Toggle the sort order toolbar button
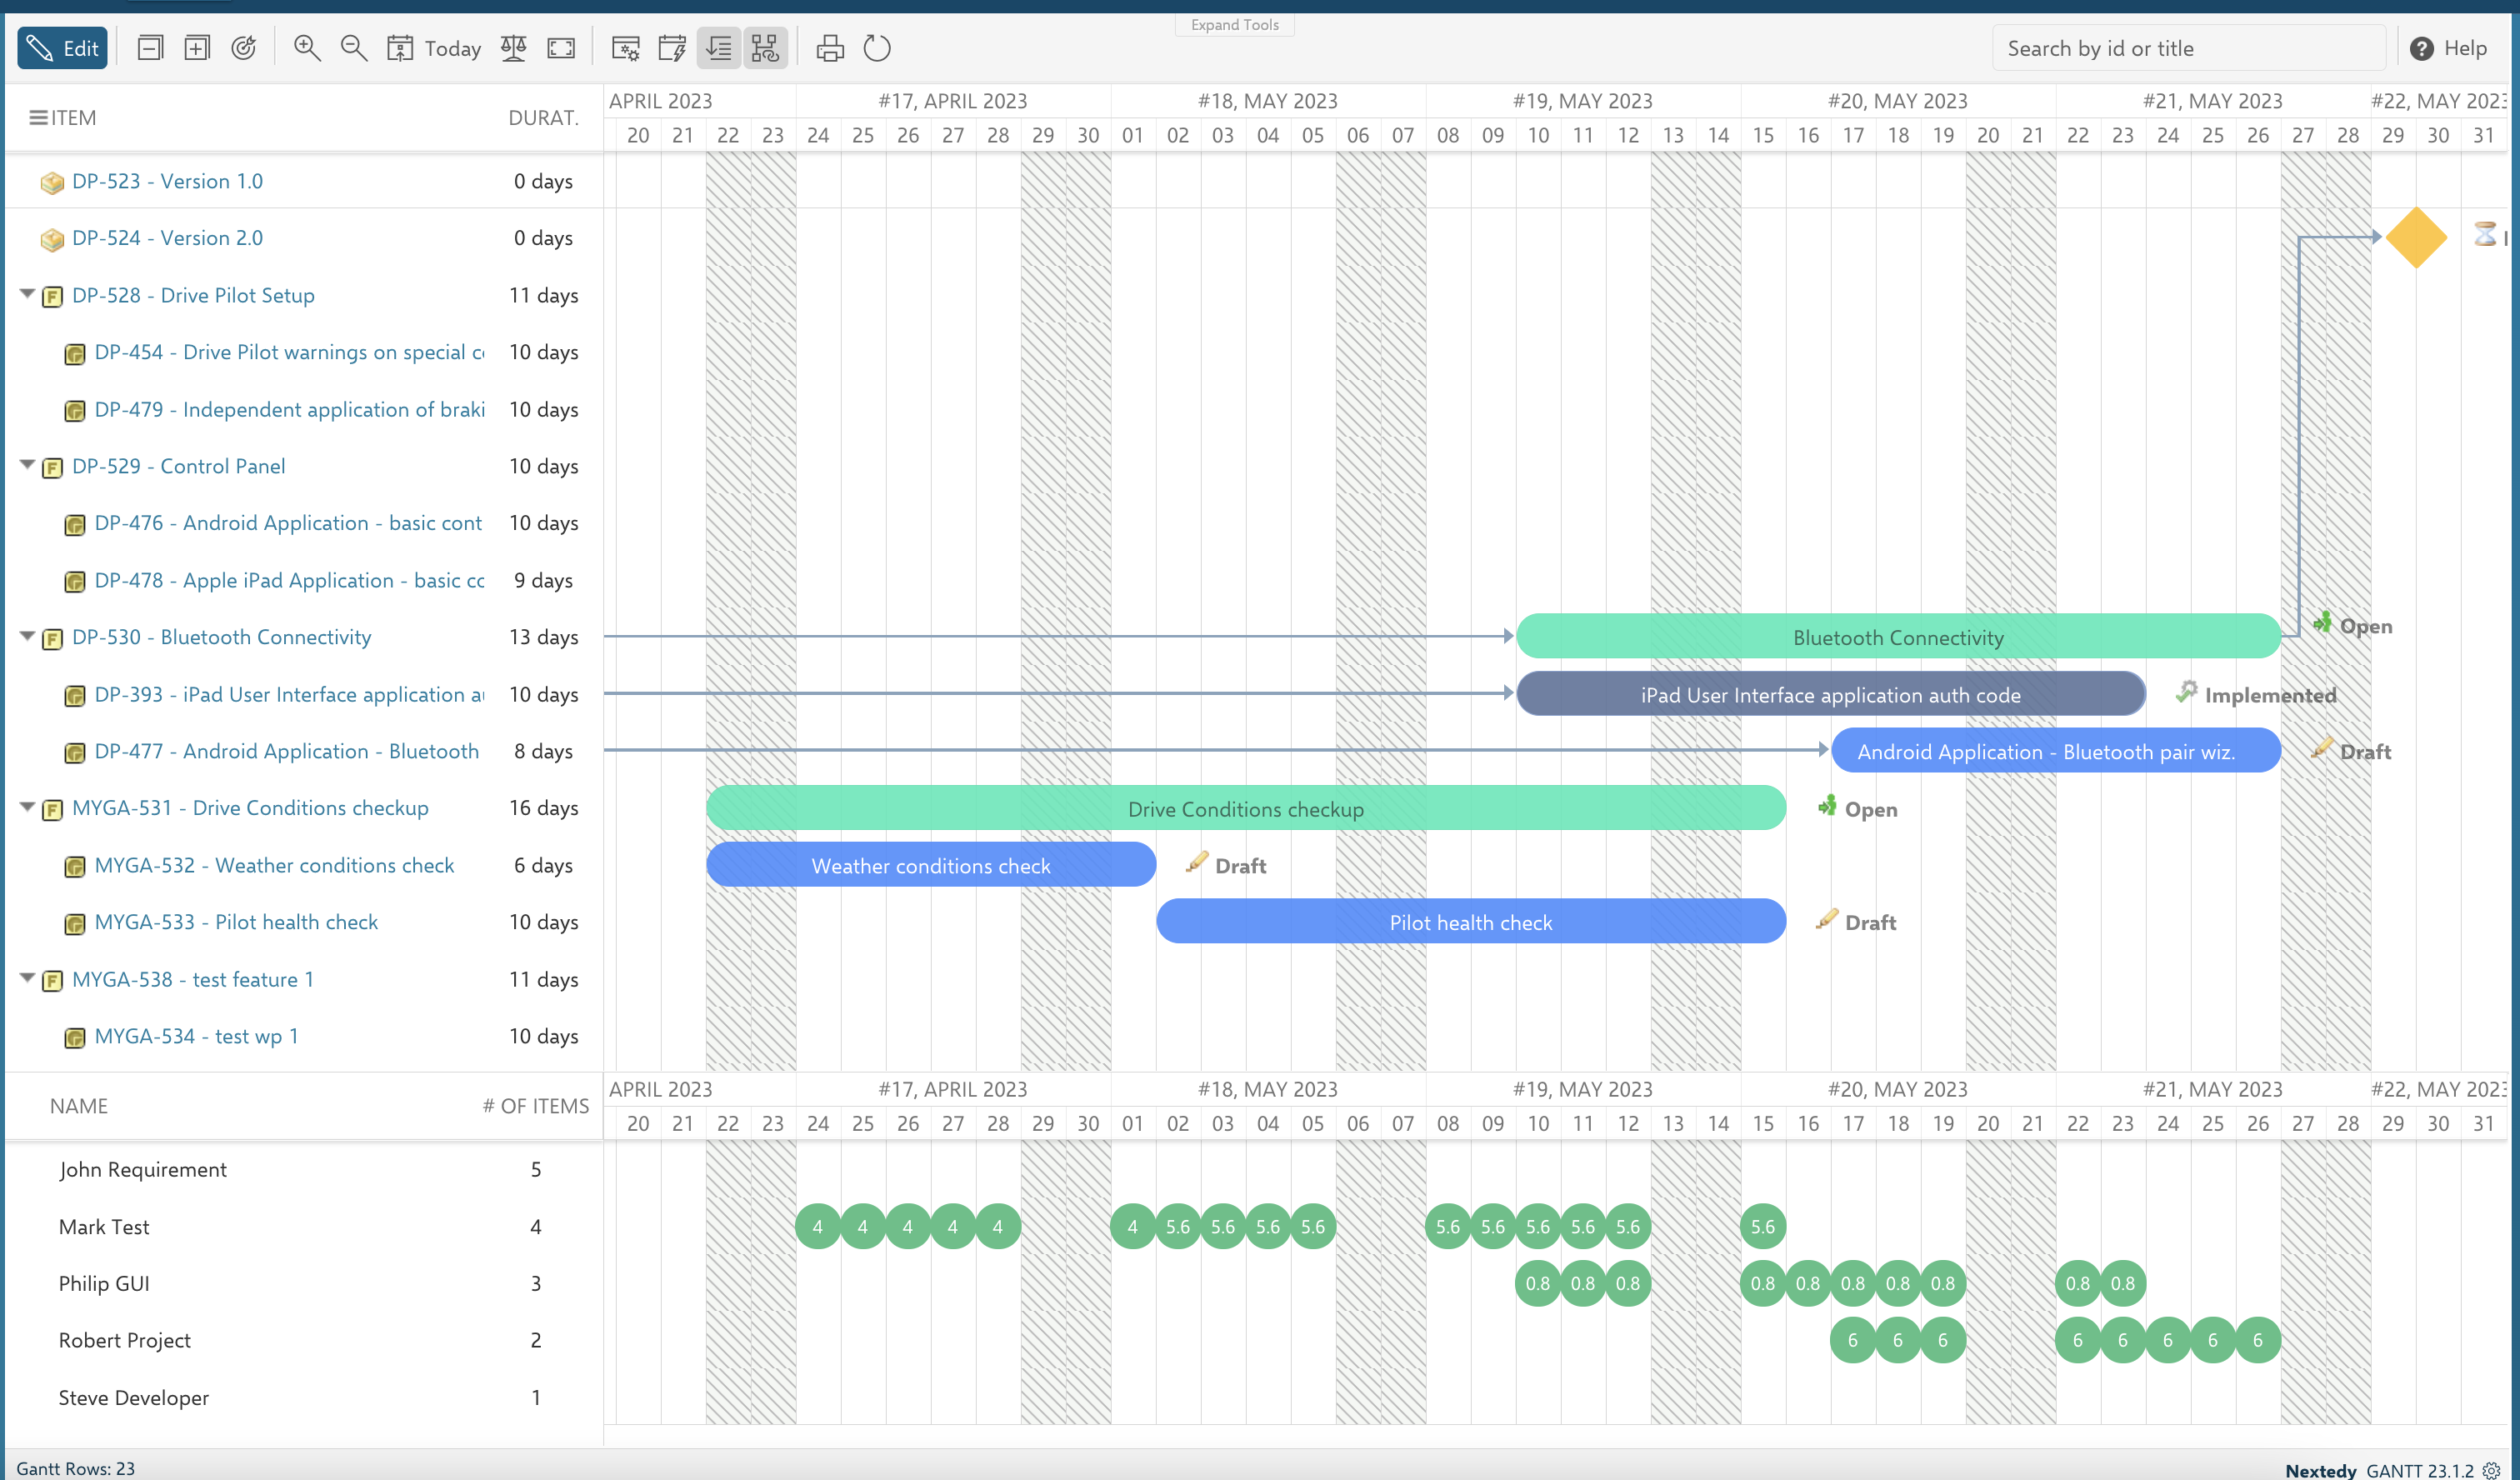The image size is (2520, 1480). pos(719,48)
